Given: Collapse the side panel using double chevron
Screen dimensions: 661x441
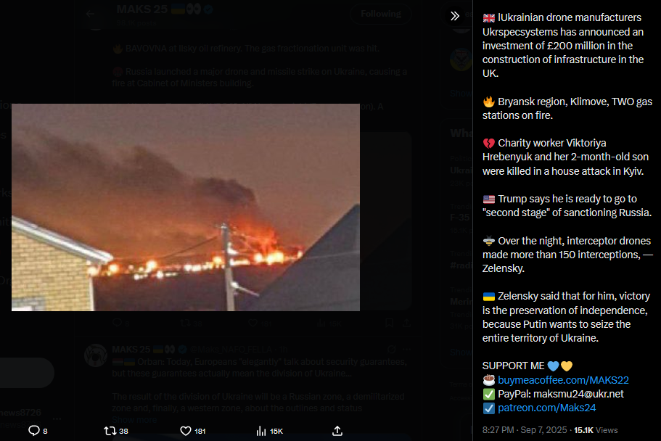Looking at the screenshot, I should tap(454, 16).
